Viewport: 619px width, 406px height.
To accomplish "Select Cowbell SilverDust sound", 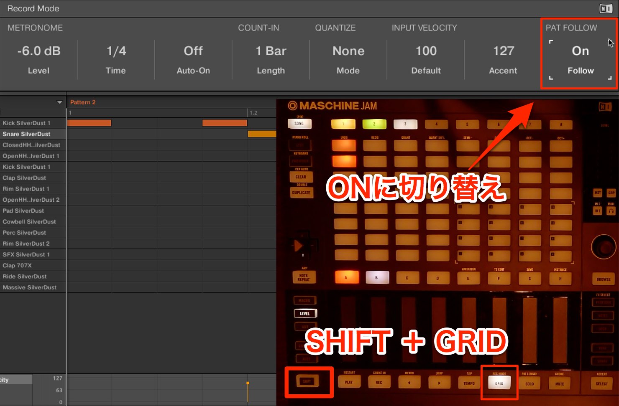I will (x=33, y=222).
